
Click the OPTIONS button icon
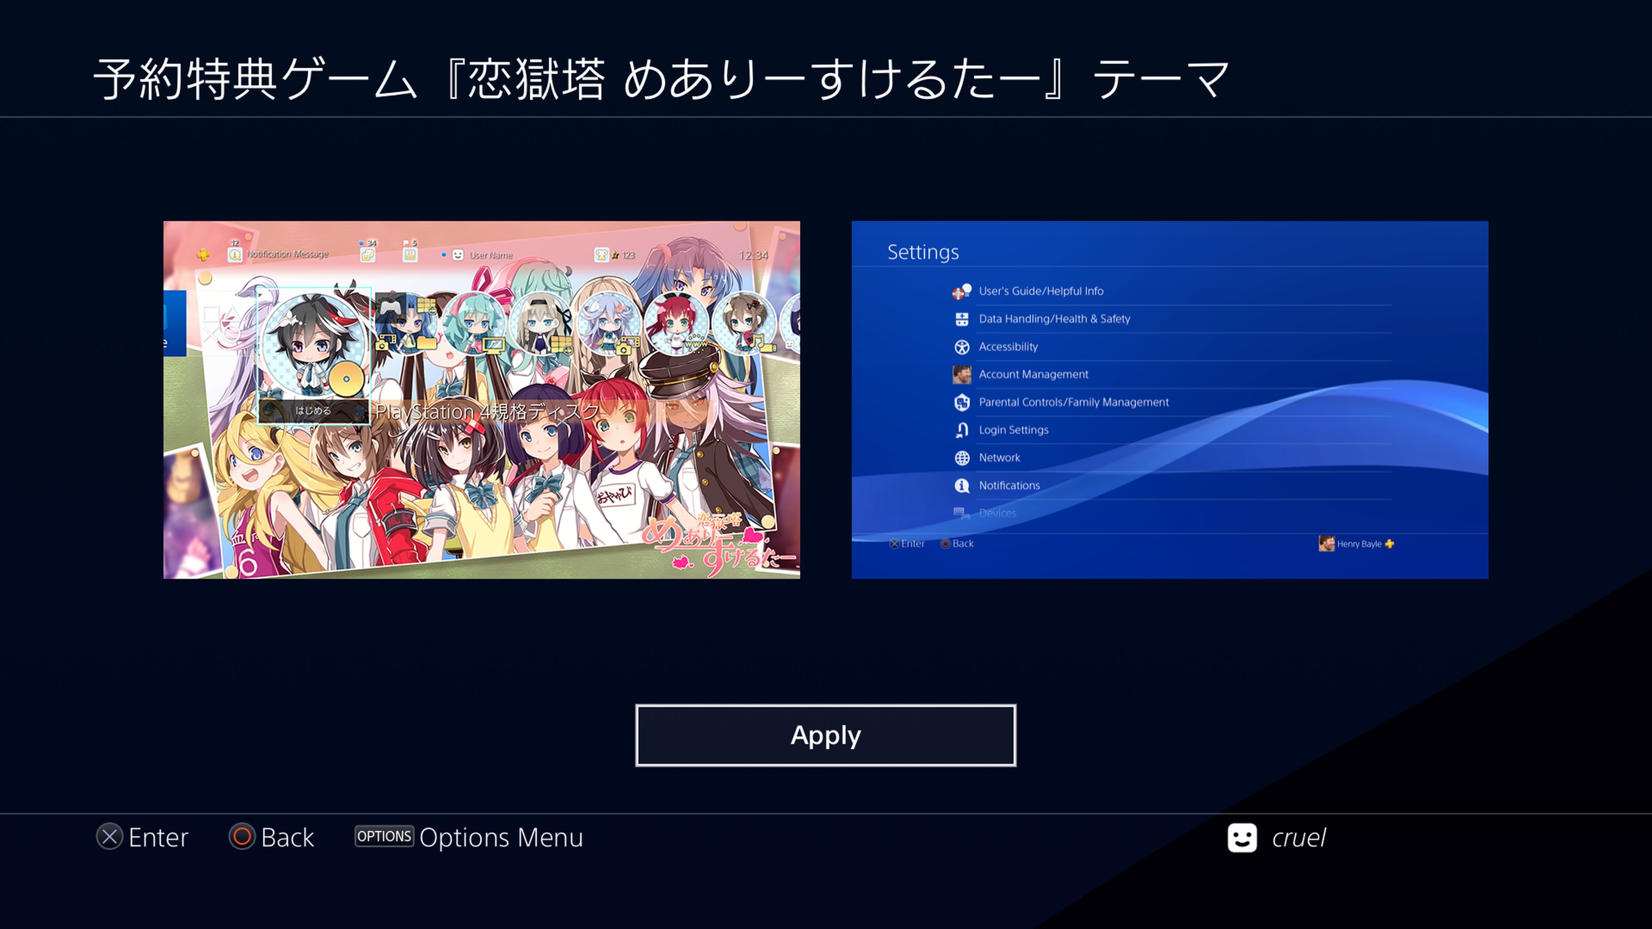click(384, 836)
